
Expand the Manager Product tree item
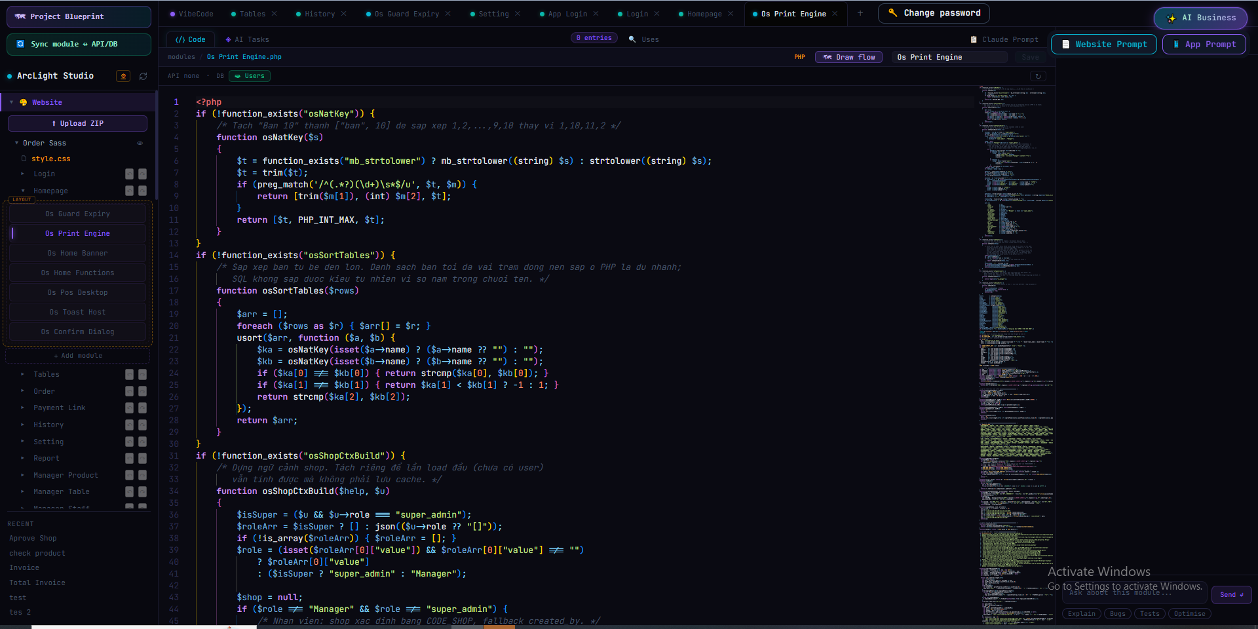pyautogui.click(x=22, y=475)
